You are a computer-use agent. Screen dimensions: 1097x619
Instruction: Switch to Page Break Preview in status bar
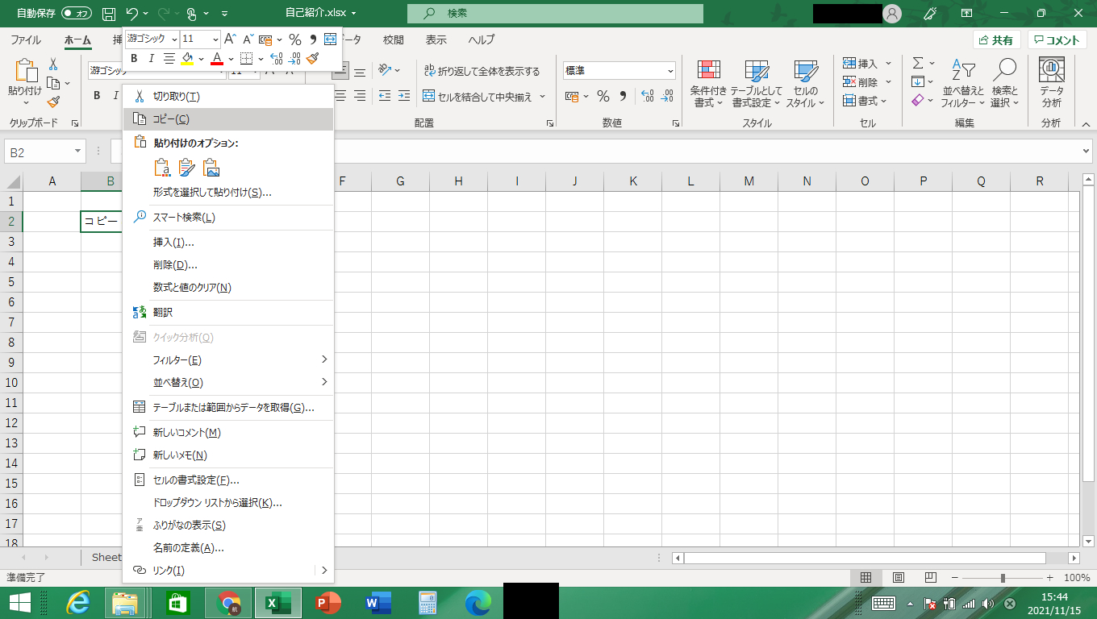pyautogui.click(x=930, y=577)
